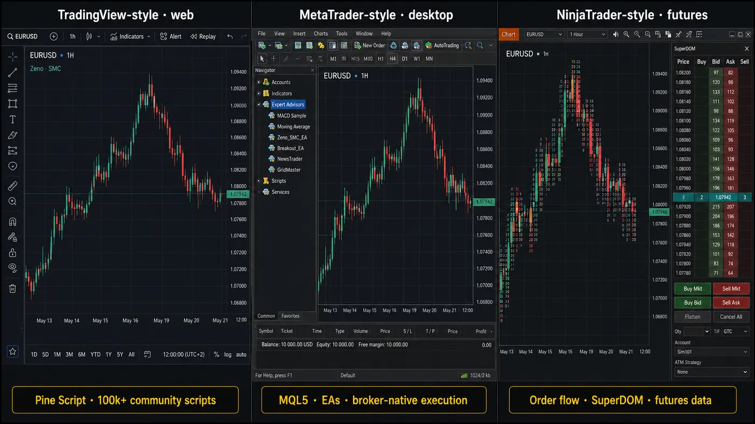Select the zoom-in magnifier in TradingView sidebar
Viewport: 755px width, 424px height.
[x=12, y=201]
